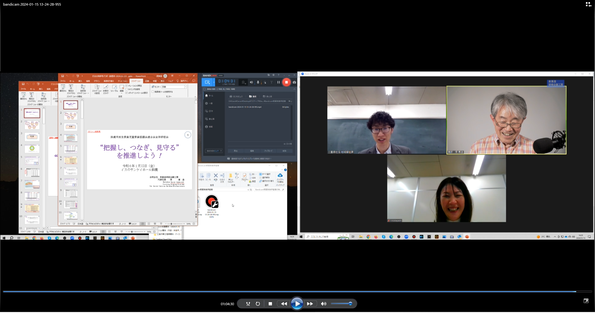
Task: Toggle Bandicam webcam overlay icon
Action: [x=244, y=82]
